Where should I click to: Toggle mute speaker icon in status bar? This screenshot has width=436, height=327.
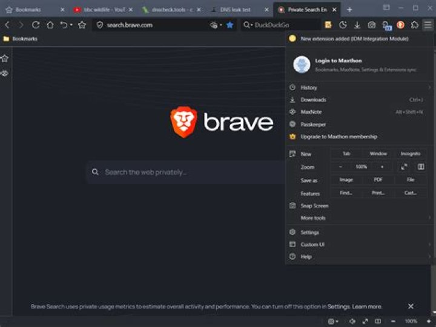coord(352,321)
